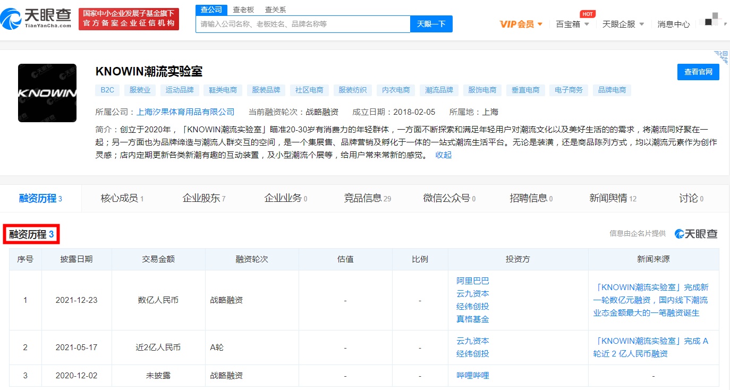This screenshot has height=390, width=730.
Task: Select the KNOWIN company logo thumbnail
Action: point(47,93)
